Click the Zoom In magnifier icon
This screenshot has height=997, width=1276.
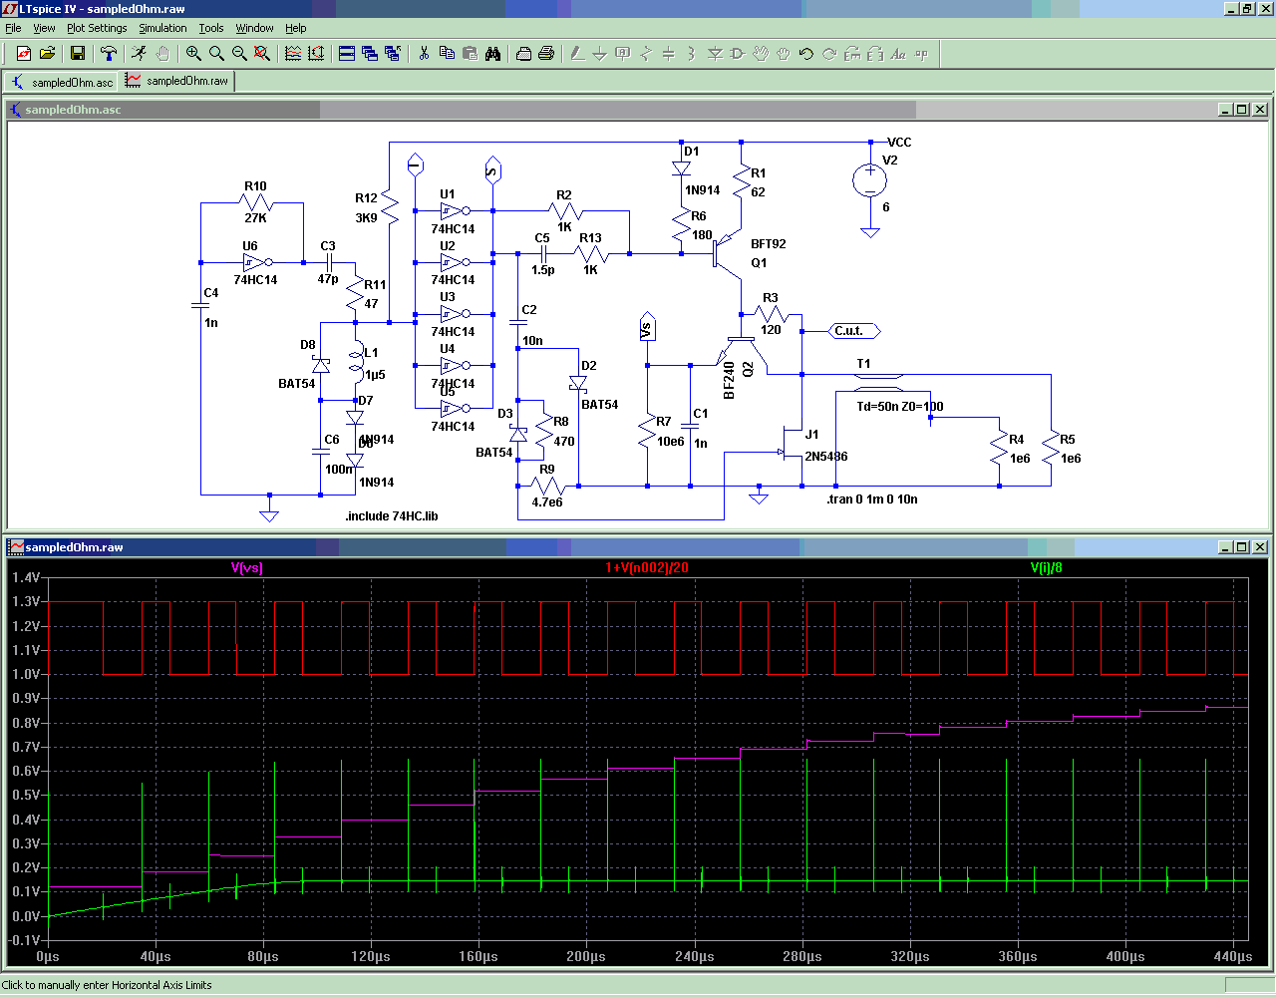193,54
